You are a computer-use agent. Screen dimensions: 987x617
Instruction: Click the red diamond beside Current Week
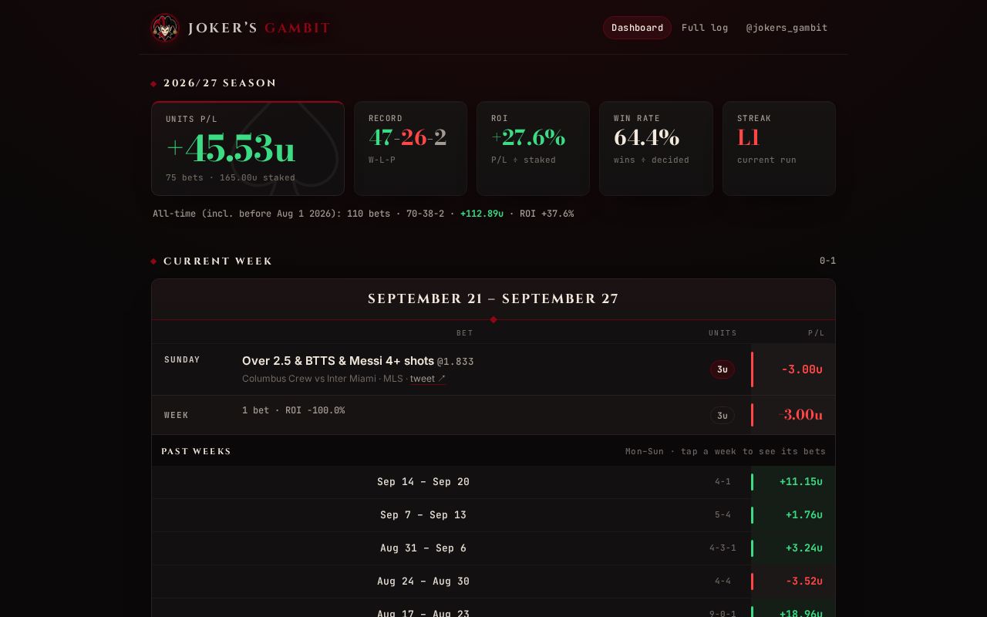(x=154, y=261)
